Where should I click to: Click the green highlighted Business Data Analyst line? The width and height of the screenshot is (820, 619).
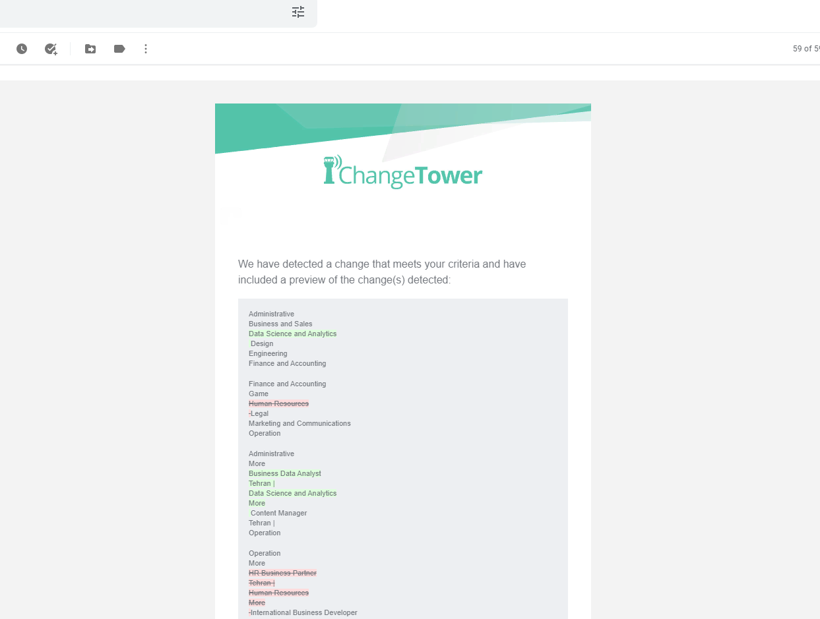click(285, 473)
